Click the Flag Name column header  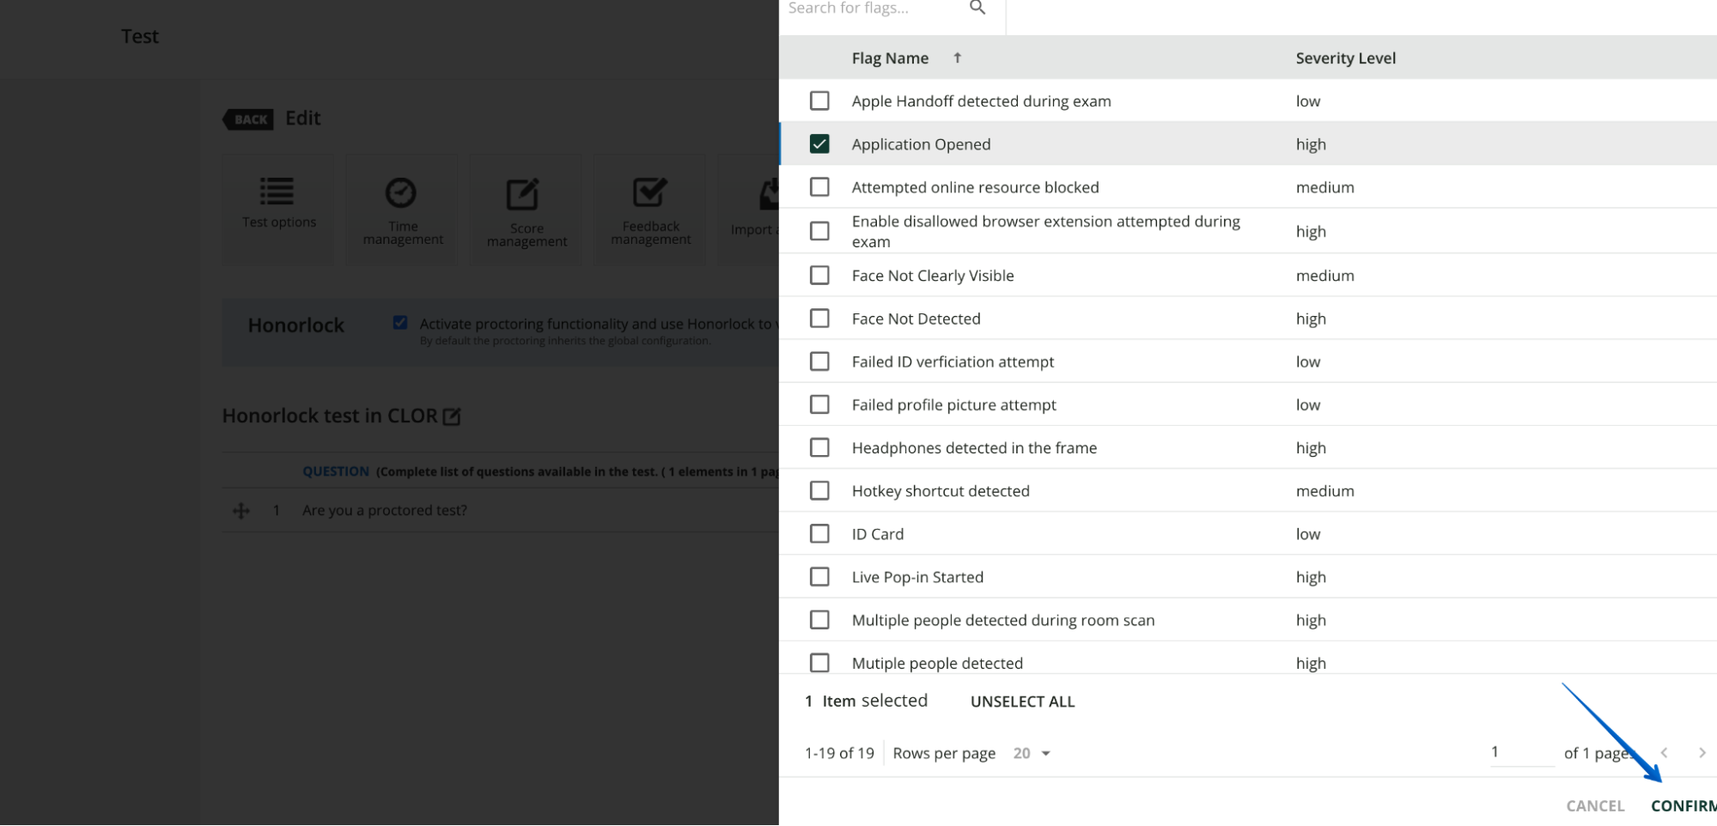(890, 58)
